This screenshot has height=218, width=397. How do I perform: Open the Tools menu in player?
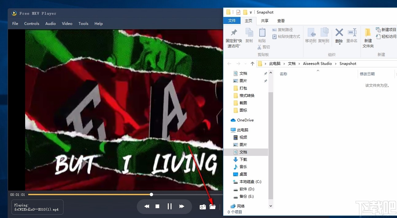click(83, 24)
